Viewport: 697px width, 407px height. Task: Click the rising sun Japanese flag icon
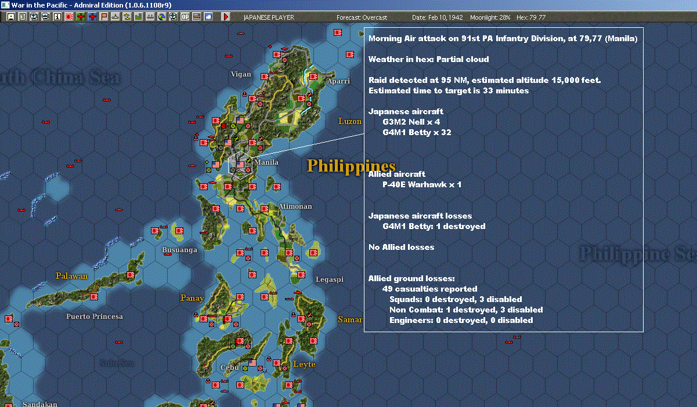[x=69, y=17]
